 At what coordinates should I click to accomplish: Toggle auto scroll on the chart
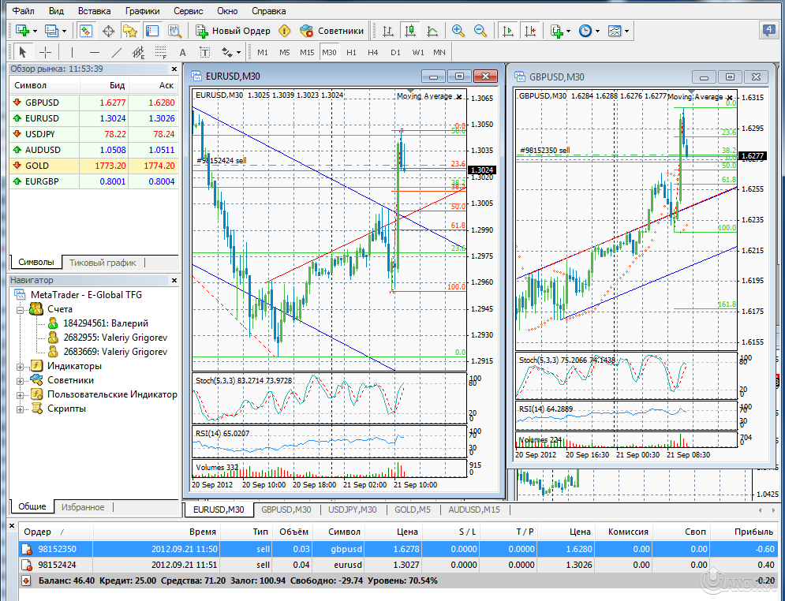point(510,31)
